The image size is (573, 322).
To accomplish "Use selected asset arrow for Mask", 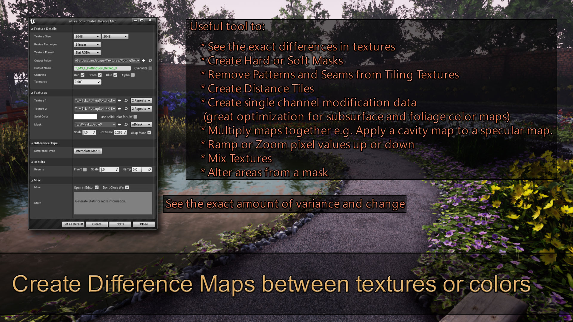I will click(119, 125).
